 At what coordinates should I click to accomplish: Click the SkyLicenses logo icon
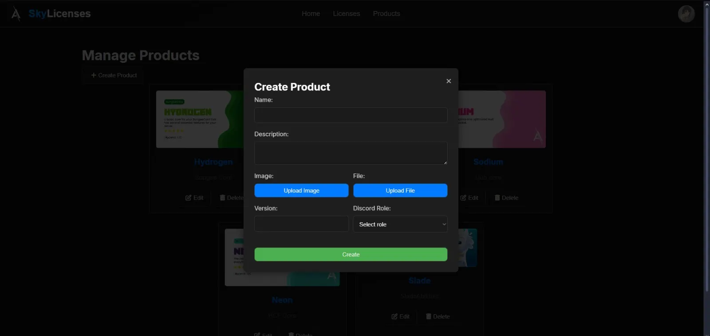[16, 14]
